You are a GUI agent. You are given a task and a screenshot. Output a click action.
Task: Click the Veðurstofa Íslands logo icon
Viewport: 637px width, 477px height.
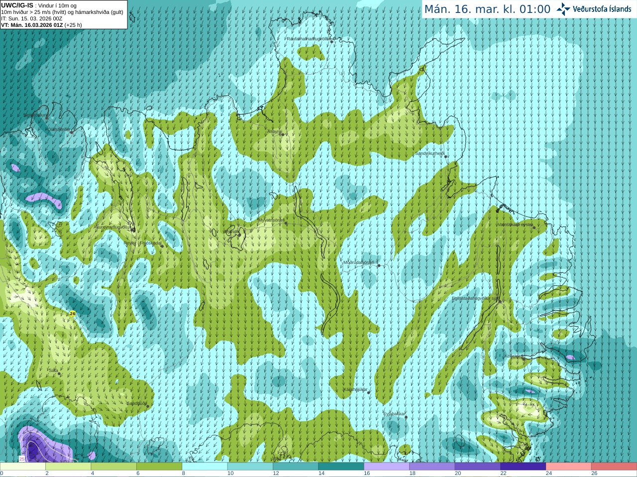563,9
